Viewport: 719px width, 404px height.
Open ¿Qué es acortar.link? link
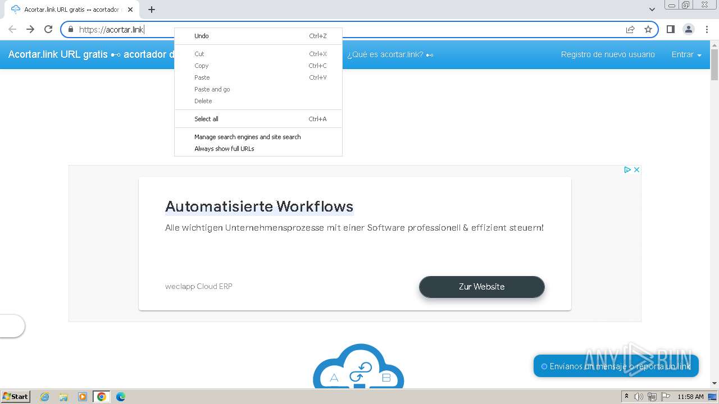[390, 54]
